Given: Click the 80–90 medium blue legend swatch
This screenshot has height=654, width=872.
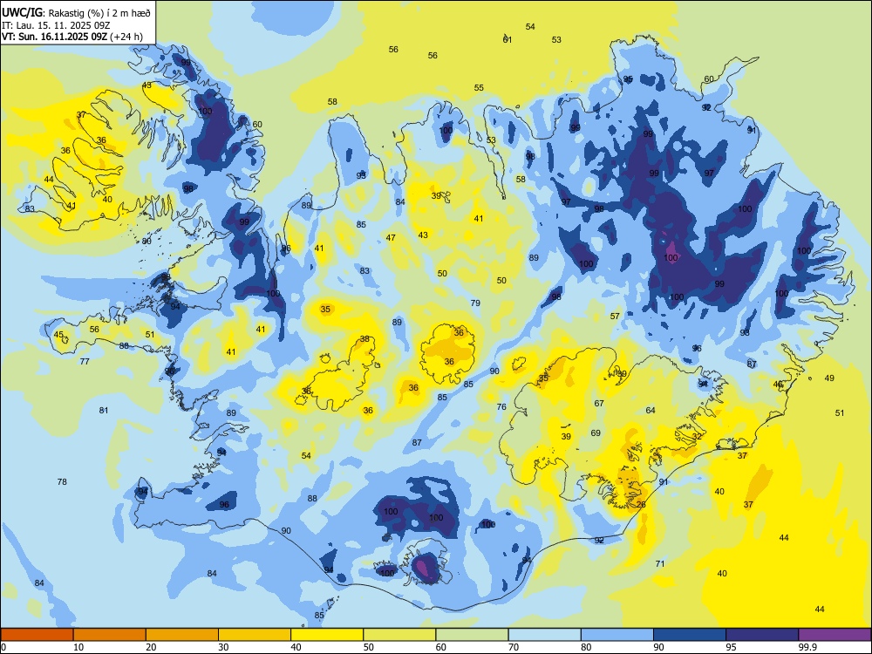Looking at the screenshot, I should point(617,635).
